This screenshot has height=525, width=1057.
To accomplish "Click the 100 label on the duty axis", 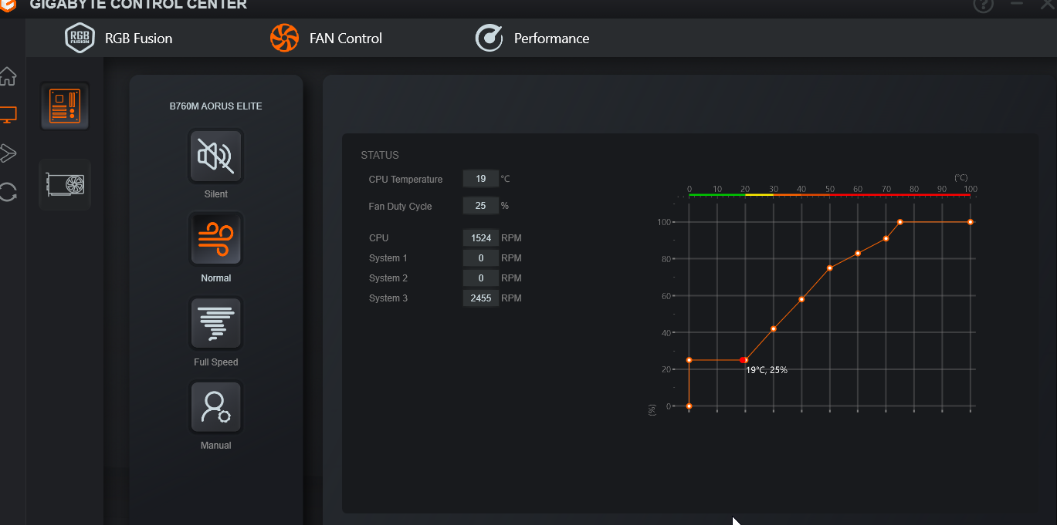I will coord(665,222).
